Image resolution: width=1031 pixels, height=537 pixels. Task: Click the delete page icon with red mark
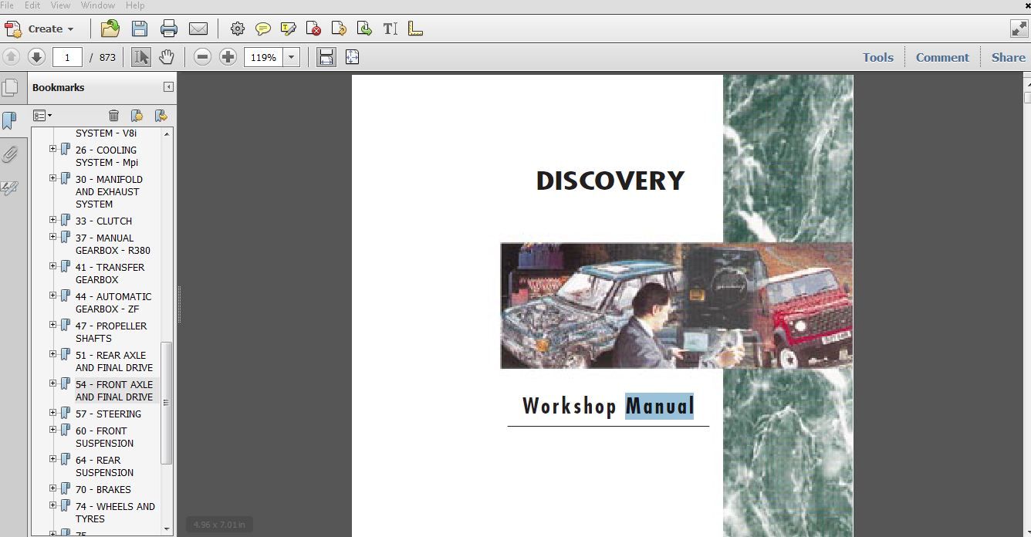[x=313, y=29]
